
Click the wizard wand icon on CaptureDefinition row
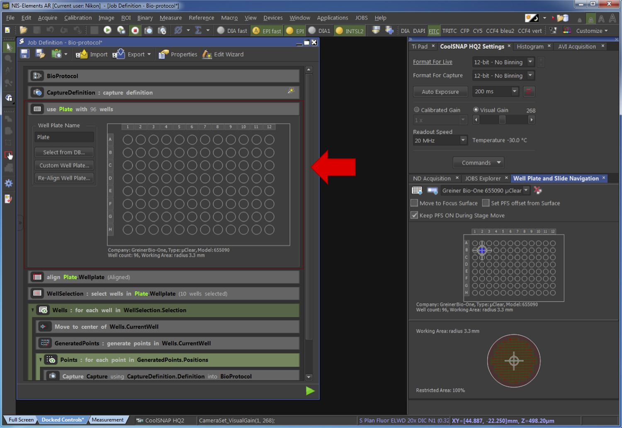point(291,90)
